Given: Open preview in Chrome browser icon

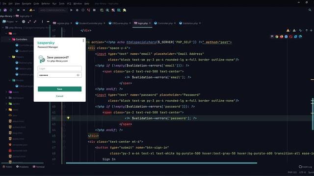Looking at the screenshot, I should point(277,37).
